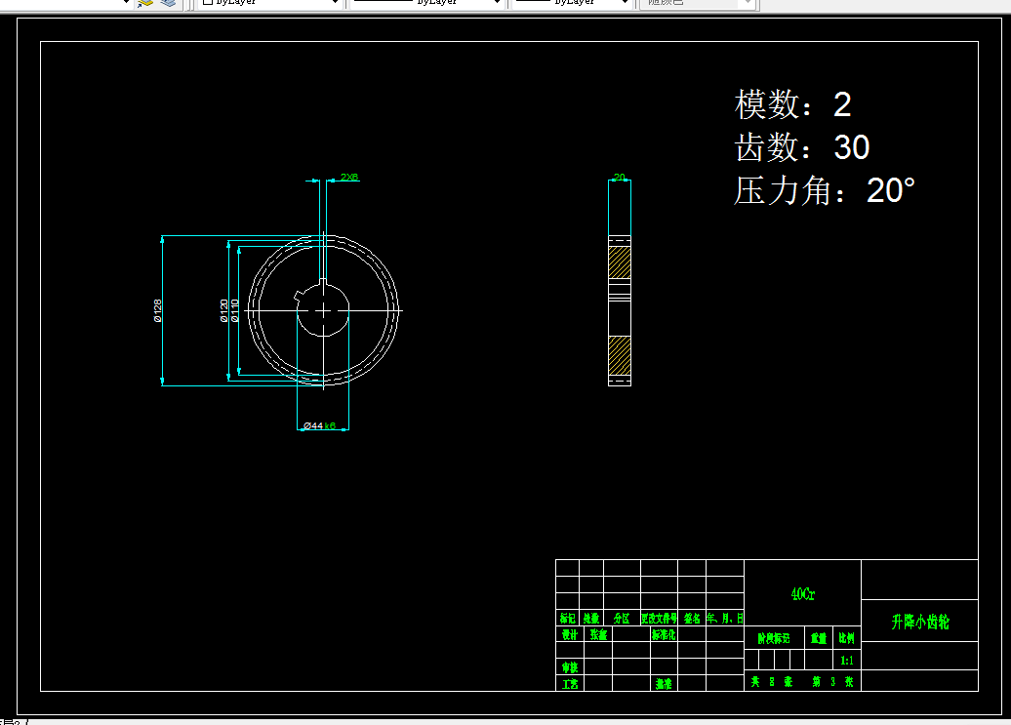Image resolution: width=1011 pixels, height=725 pixels.
Task: Pick the lower yellow hatch in section view
Action: pos(620,355)
